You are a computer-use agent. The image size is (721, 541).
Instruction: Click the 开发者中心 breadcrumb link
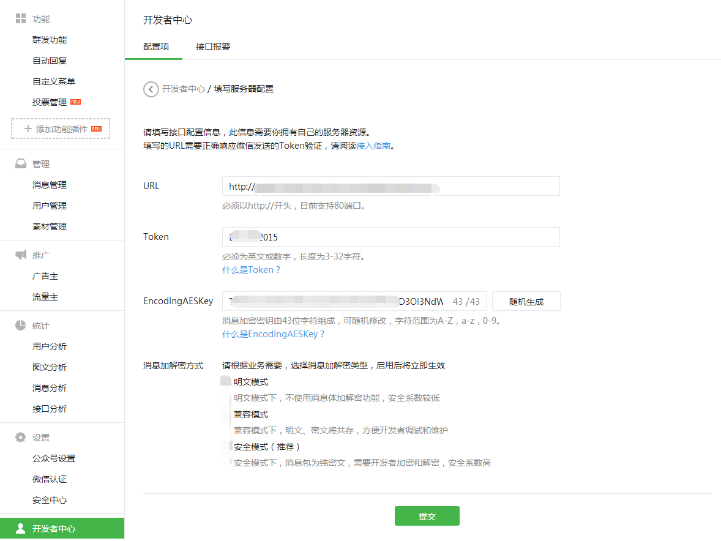[184, 89]
